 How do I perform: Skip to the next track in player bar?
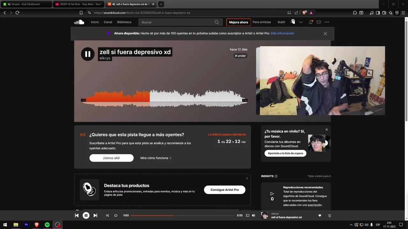point(95,215)
